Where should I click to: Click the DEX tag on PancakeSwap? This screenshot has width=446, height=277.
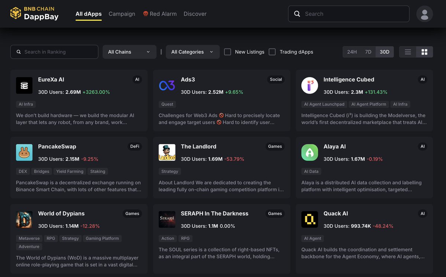click(23, 171)
